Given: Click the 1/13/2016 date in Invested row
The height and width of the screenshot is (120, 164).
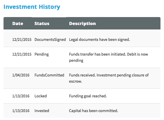Looking at the screenshot, I should coord(21,111).
